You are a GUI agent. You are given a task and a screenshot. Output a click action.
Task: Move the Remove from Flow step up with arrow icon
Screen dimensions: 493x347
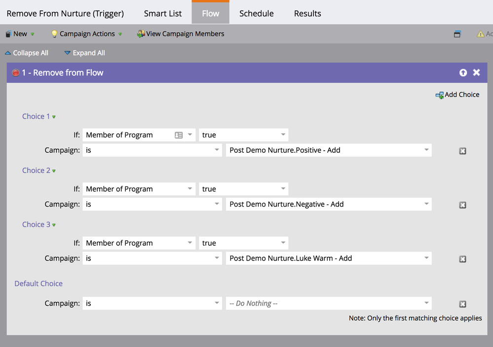[463, 72]
